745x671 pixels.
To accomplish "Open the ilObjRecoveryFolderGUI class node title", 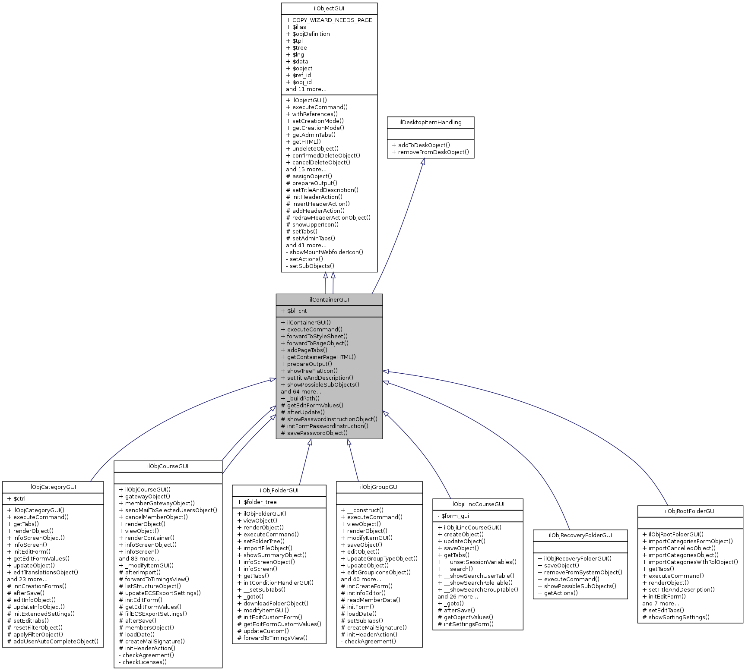I will [580, 535].
